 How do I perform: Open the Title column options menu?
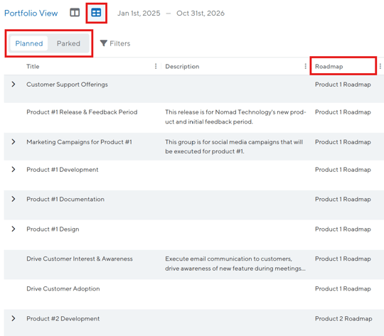point(156,66)
